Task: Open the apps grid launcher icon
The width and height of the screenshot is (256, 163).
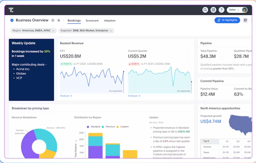Action: click(x=213, y=10)
